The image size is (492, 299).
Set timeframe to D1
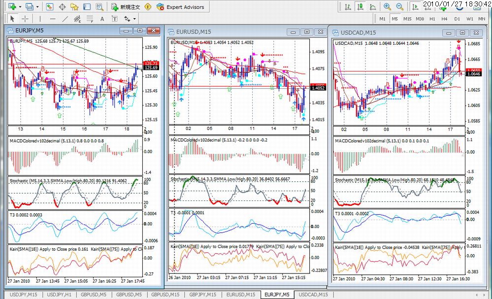[x=457, y=19]
